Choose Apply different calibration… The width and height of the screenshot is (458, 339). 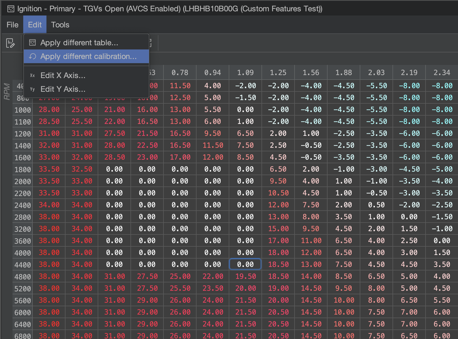(x=86, y=56)
